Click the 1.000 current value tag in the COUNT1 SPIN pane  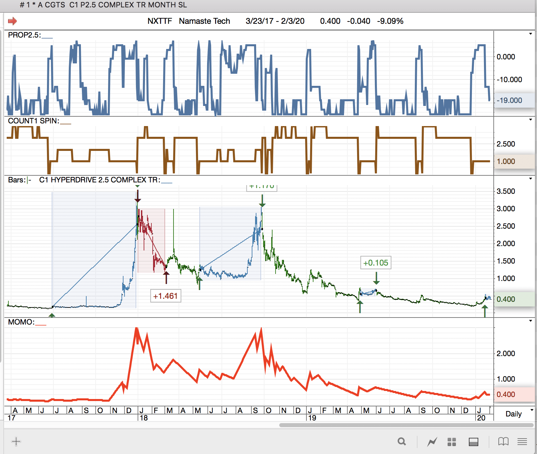point(515,161)
